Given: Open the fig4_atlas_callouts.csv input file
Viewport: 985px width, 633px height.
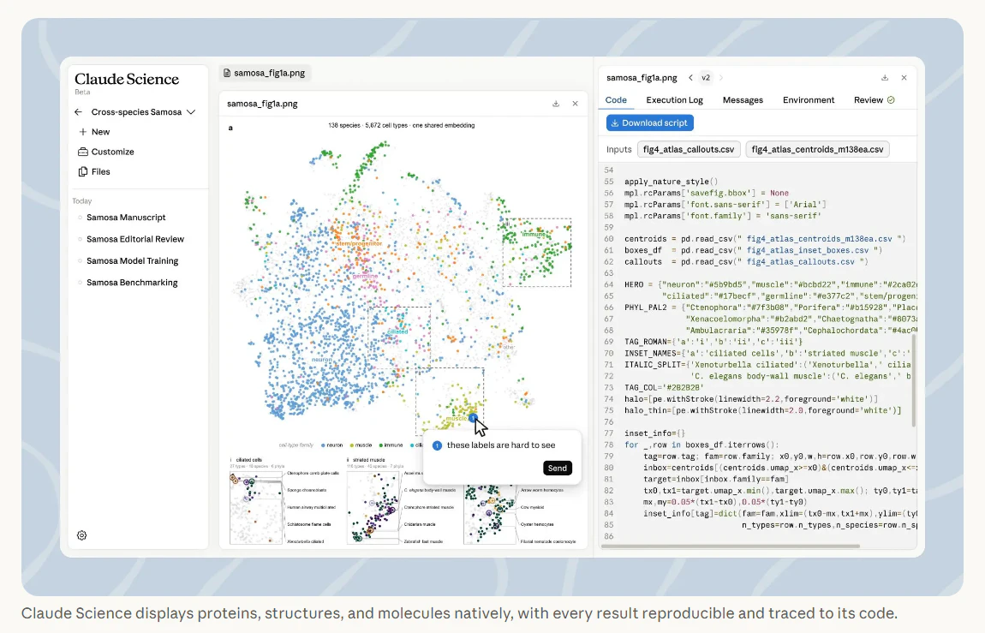Looking at the screenshot, I should (x=689, y=149).
